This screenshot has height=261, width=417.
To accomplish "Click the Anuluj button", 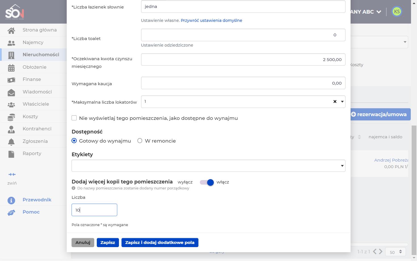I will [83, 243].
